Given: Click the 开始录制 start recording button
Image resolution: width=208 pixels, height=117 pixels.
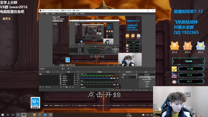Looking at the screenshot, I should pyautogui.click(x=147, y=77).
